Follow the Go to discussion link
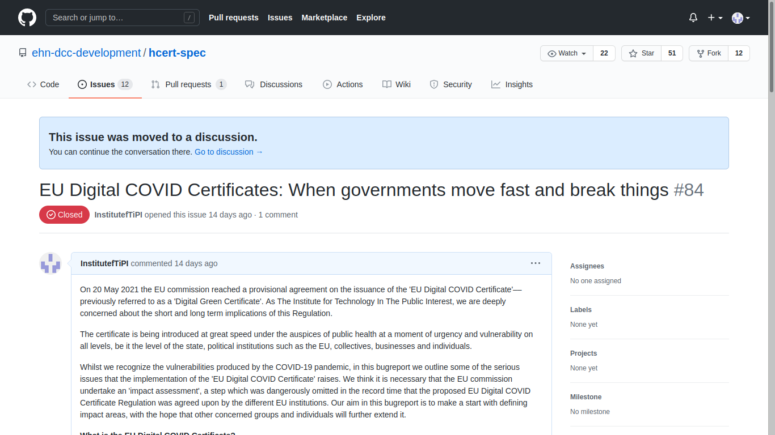The width and height of the screenshot is (775, 435). [229, 152]
